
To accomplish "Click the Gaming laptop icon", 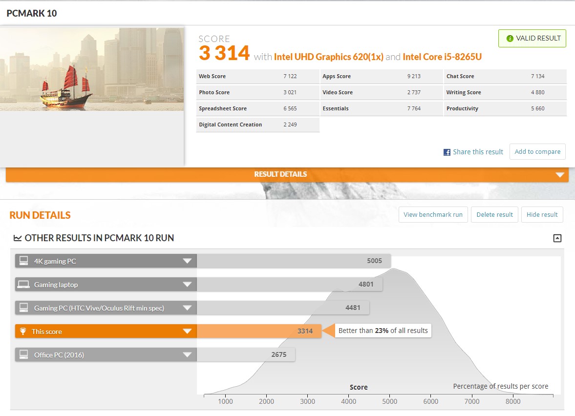I will pyautogui.click(x=23, y=285).
